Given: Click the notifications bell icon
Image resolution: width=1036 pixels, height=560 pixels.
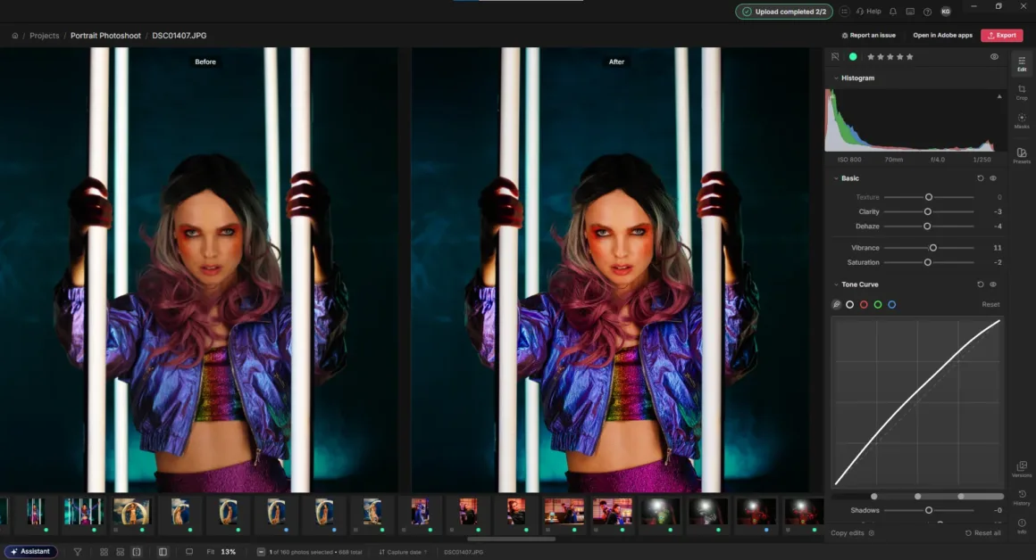Looking at the screenshot, I should [x=892, y=12].
